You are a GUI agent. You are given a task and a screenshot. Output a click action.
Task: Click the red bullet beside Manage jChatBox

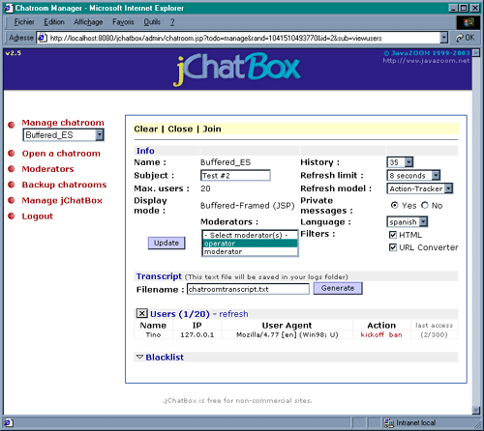pyautogui.click(x=12, y=200)
